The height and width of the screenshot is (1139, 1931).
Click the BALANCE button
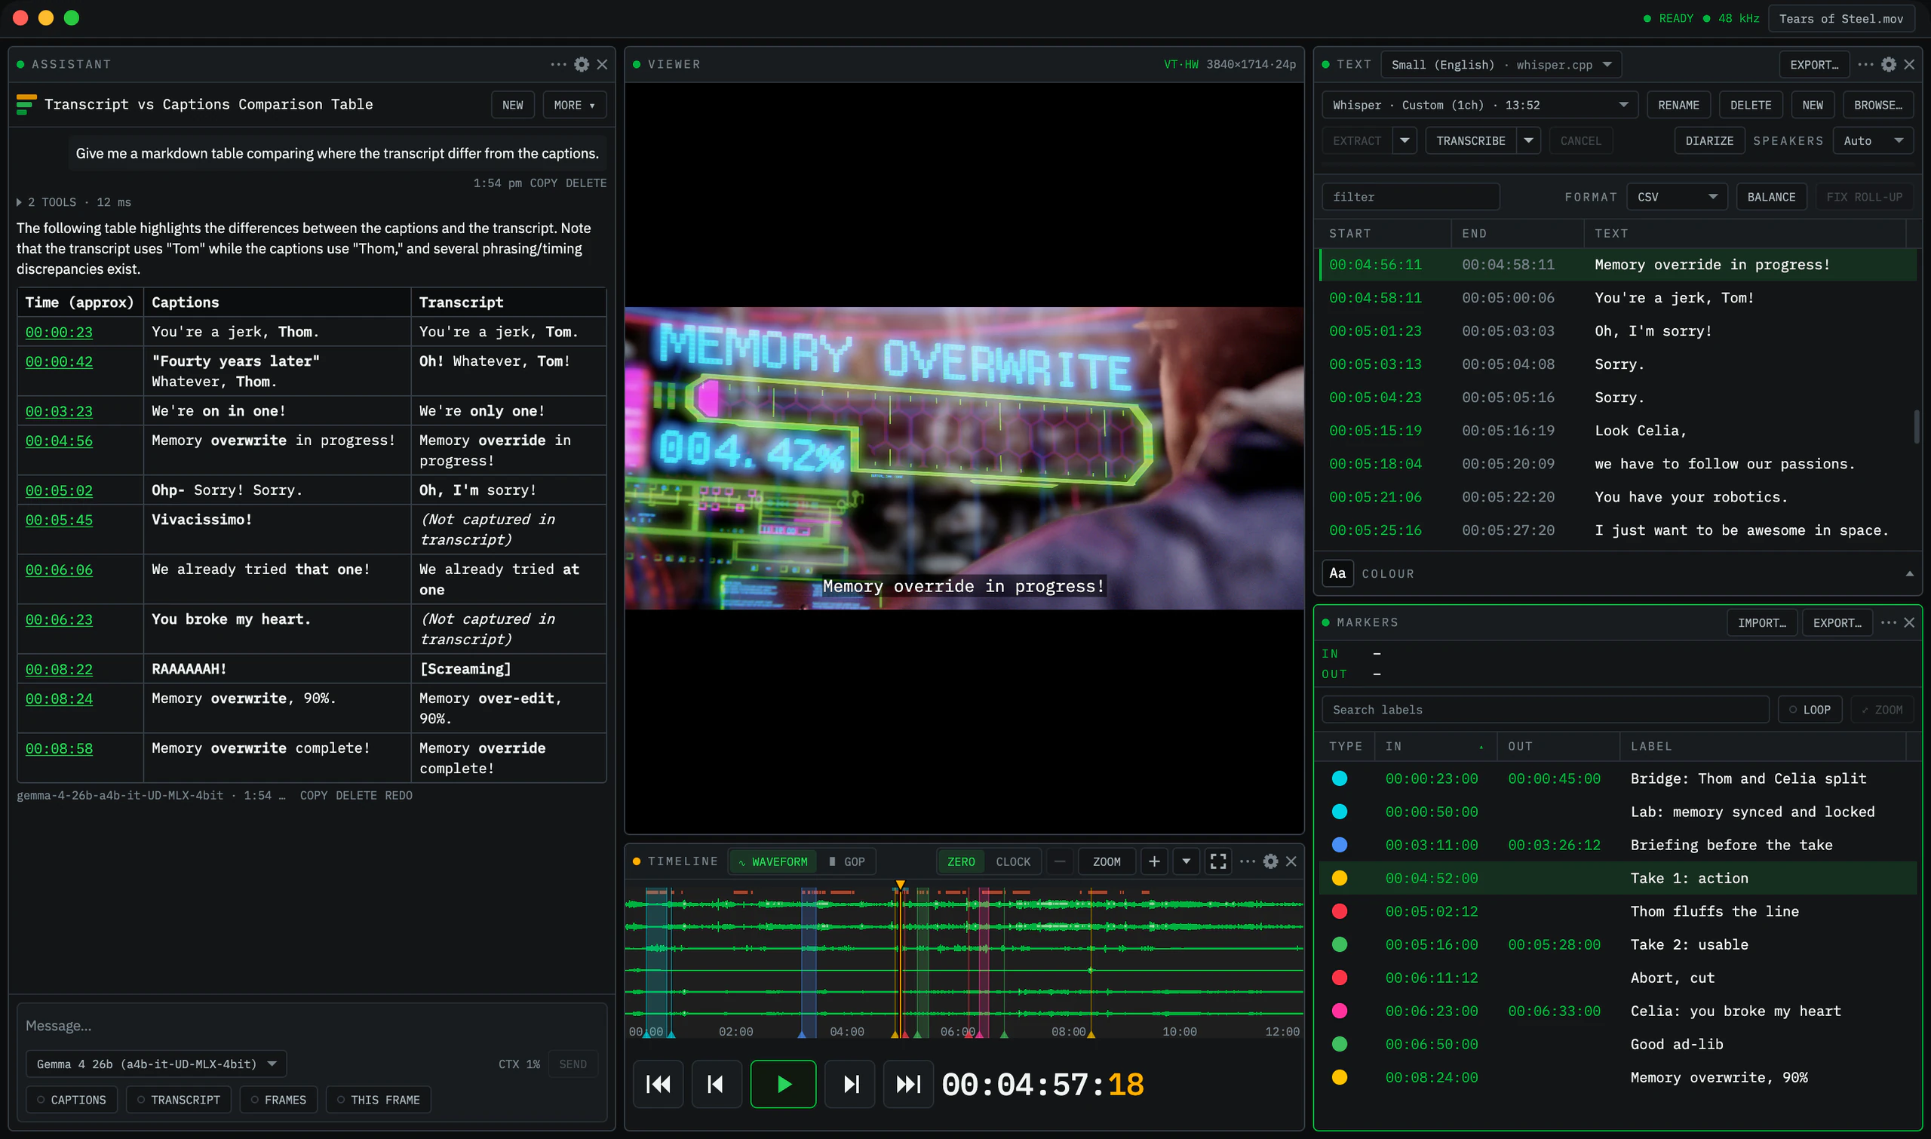coord(1771,196)
